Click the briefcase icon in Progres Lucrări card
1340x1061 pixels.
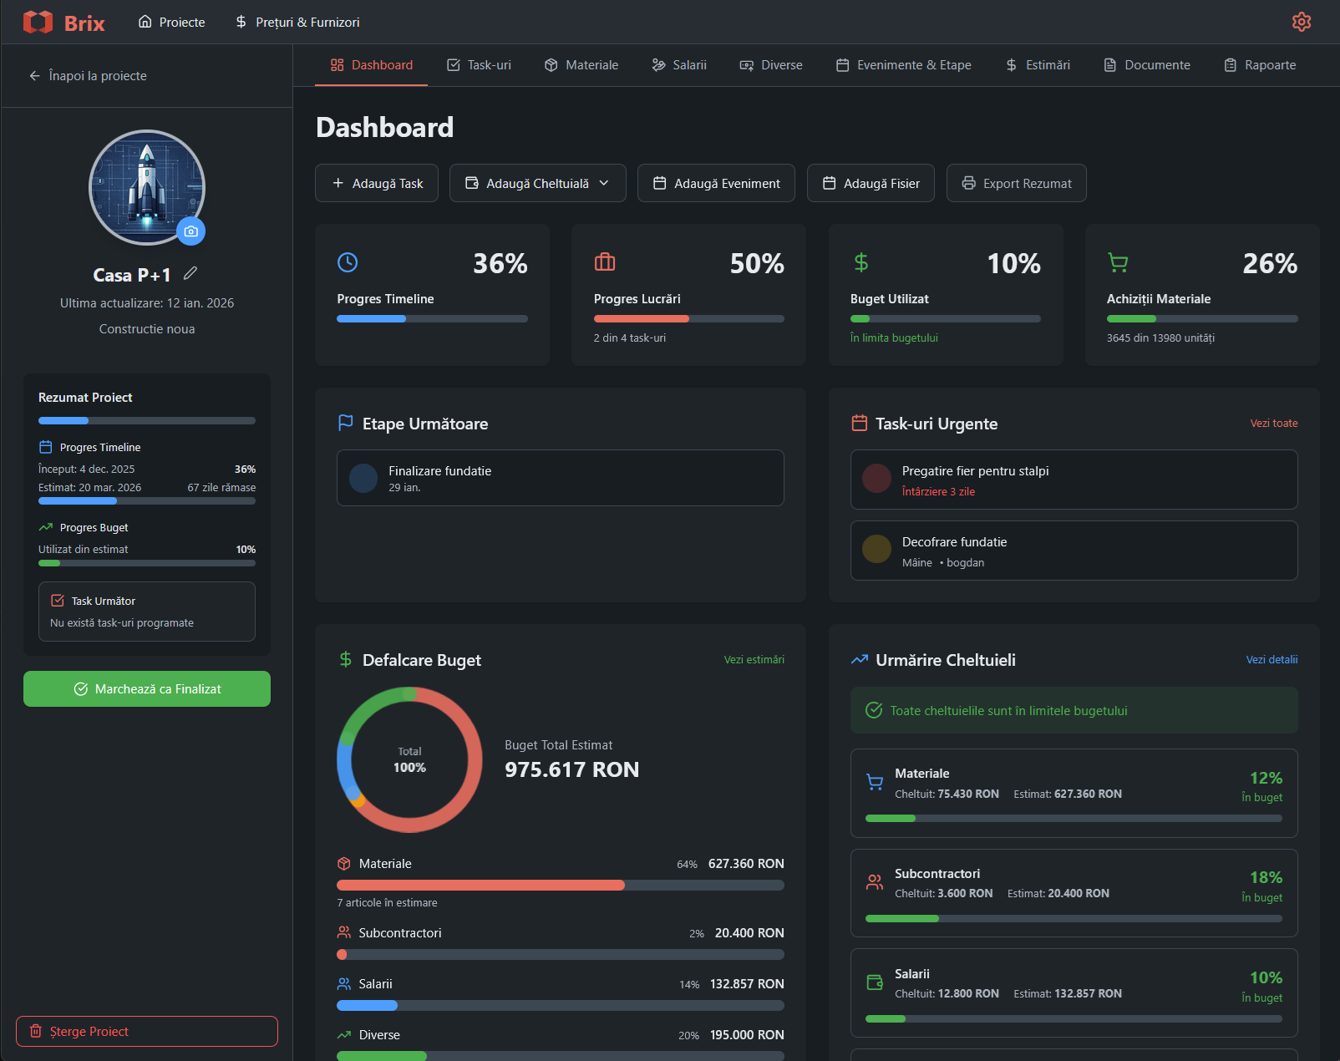(x=605, y=262)
